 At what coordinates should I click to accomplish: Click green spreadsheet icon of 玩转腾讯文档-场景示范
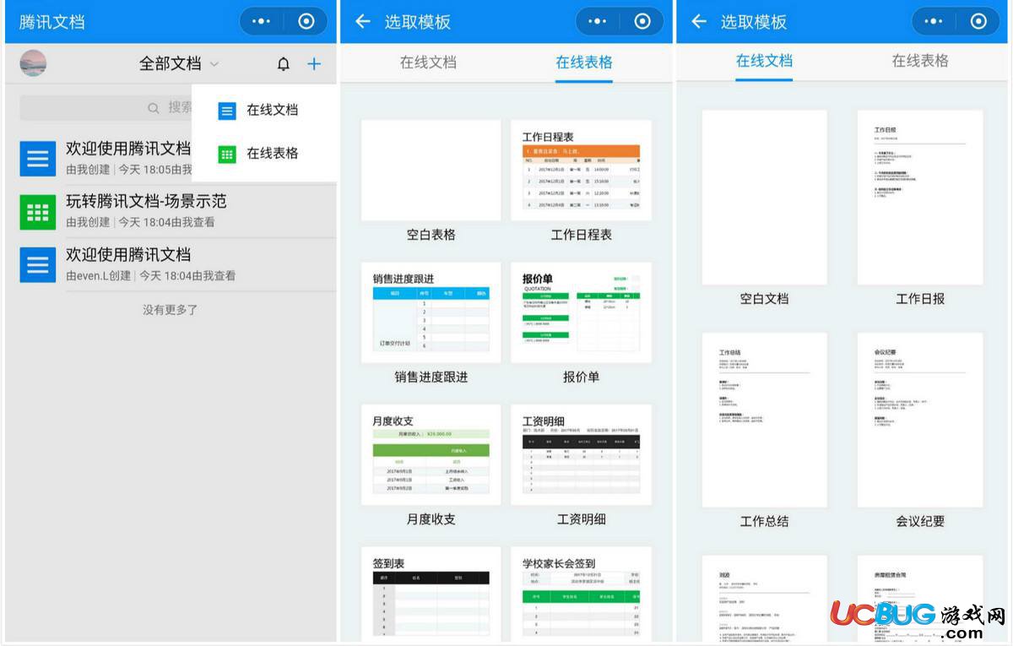[37, 211]
